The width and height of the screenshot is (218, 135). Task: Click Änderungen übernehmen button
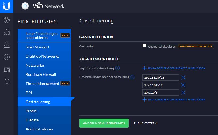point(104,123)
